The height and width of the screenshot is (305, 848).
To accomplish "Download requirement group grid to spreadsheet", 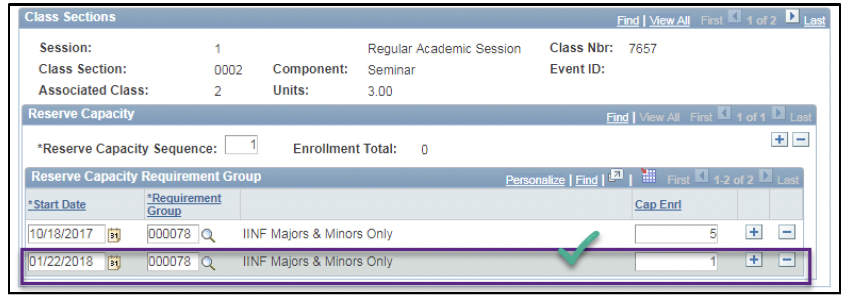I will pyautogui.click(x=649, y=176).
